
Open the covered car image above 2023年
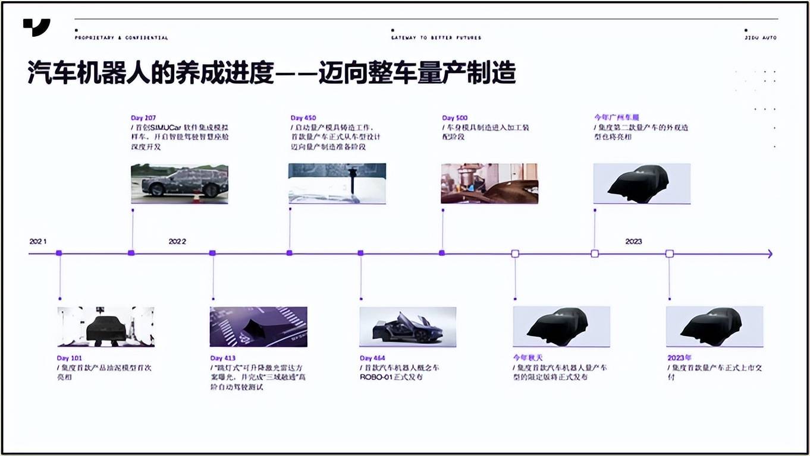pos(714,327)
